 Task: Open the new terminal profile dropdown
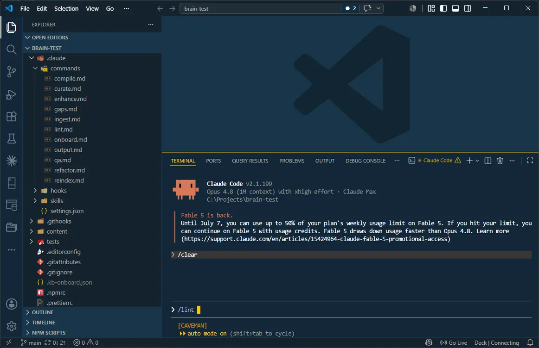pyautogui.click(x=477, y=161)
